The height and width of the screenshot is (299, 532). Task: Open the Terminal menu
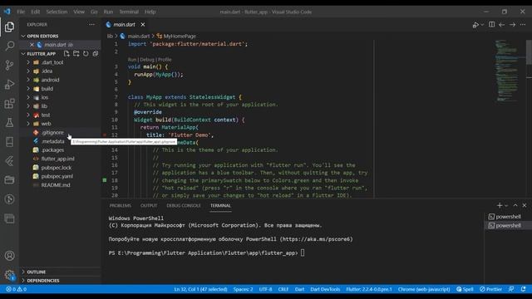pyautogui.click(x=129, y=12)
